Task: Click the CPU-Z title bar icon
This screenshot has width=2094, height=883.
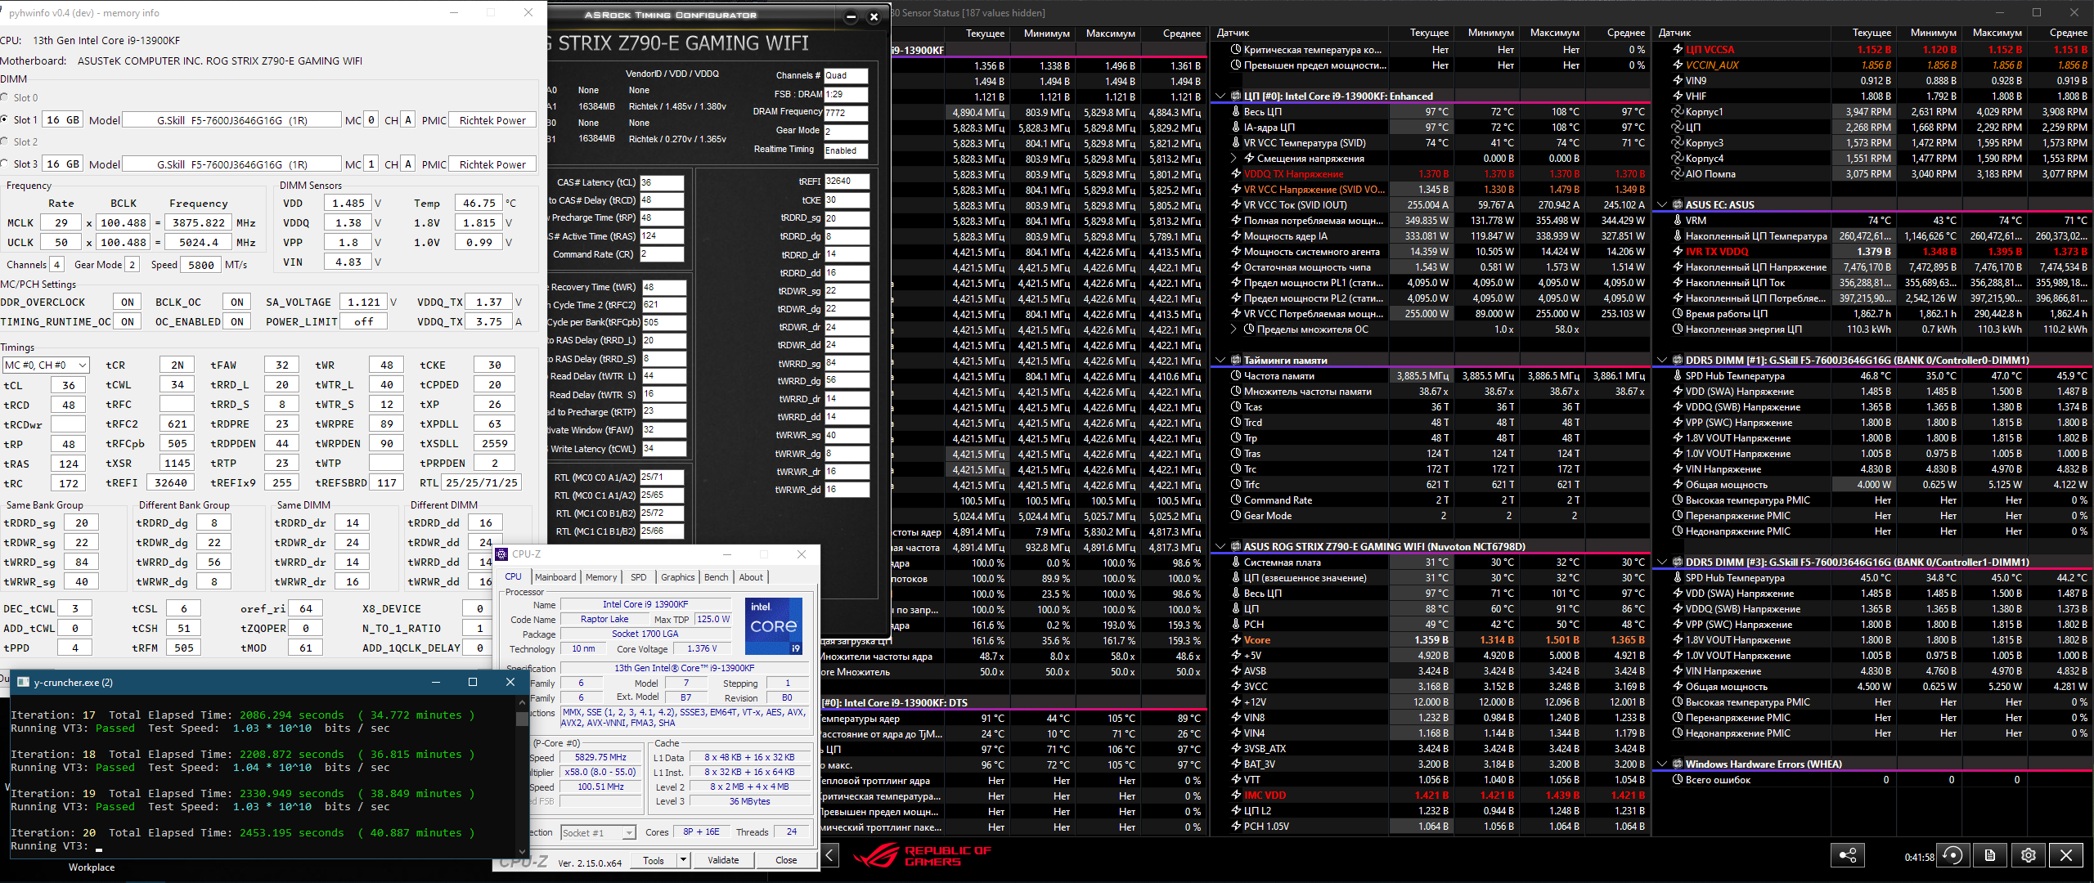Action: click(x=502, y=554)
